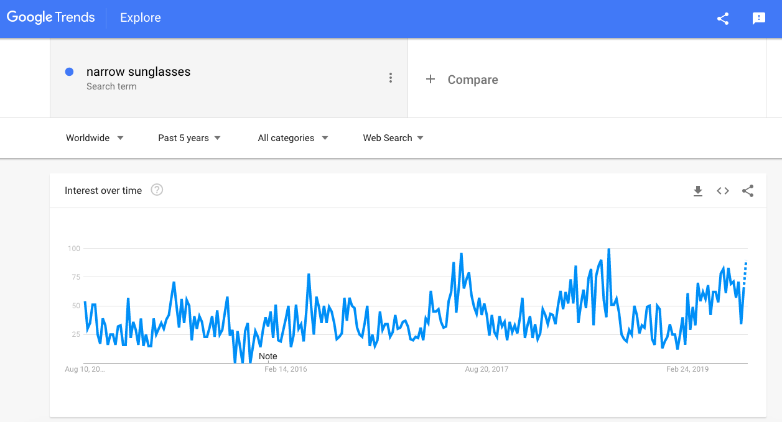782x422 pixels.
Task: Open three-dot menu for narrow sunglasses term
Action: pos(391,78)
